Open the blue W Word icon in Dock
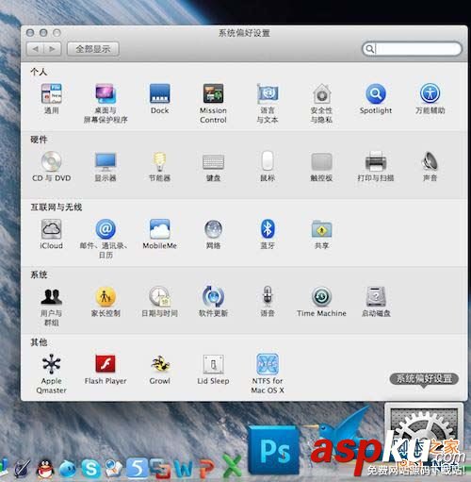Screen dimensions: 471x482 pos(184,469)
